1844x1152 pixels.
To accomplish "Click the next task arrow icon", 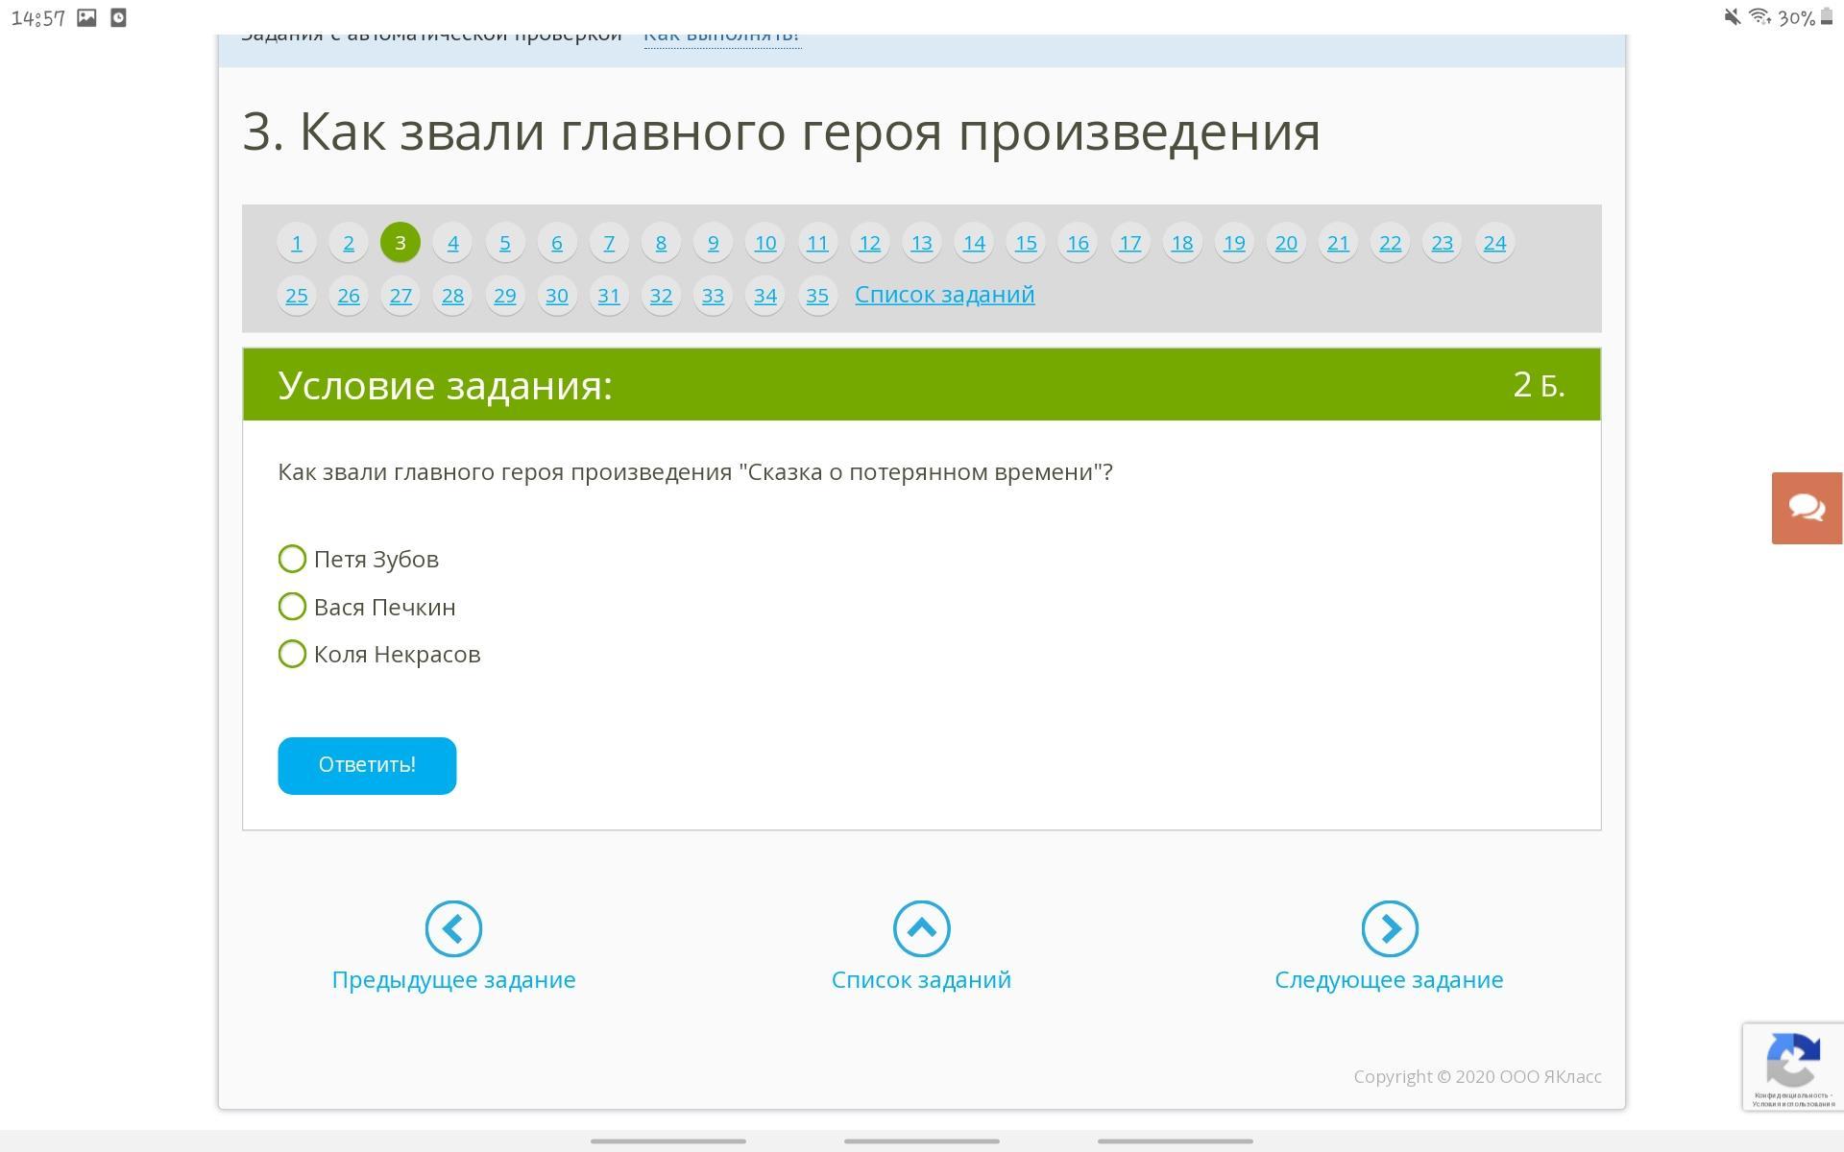I will tap(1389, 928).
